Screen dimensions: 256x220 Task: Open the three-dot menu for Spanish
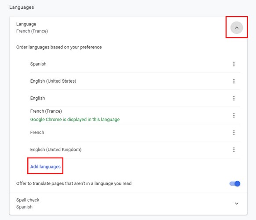(234, 64)
